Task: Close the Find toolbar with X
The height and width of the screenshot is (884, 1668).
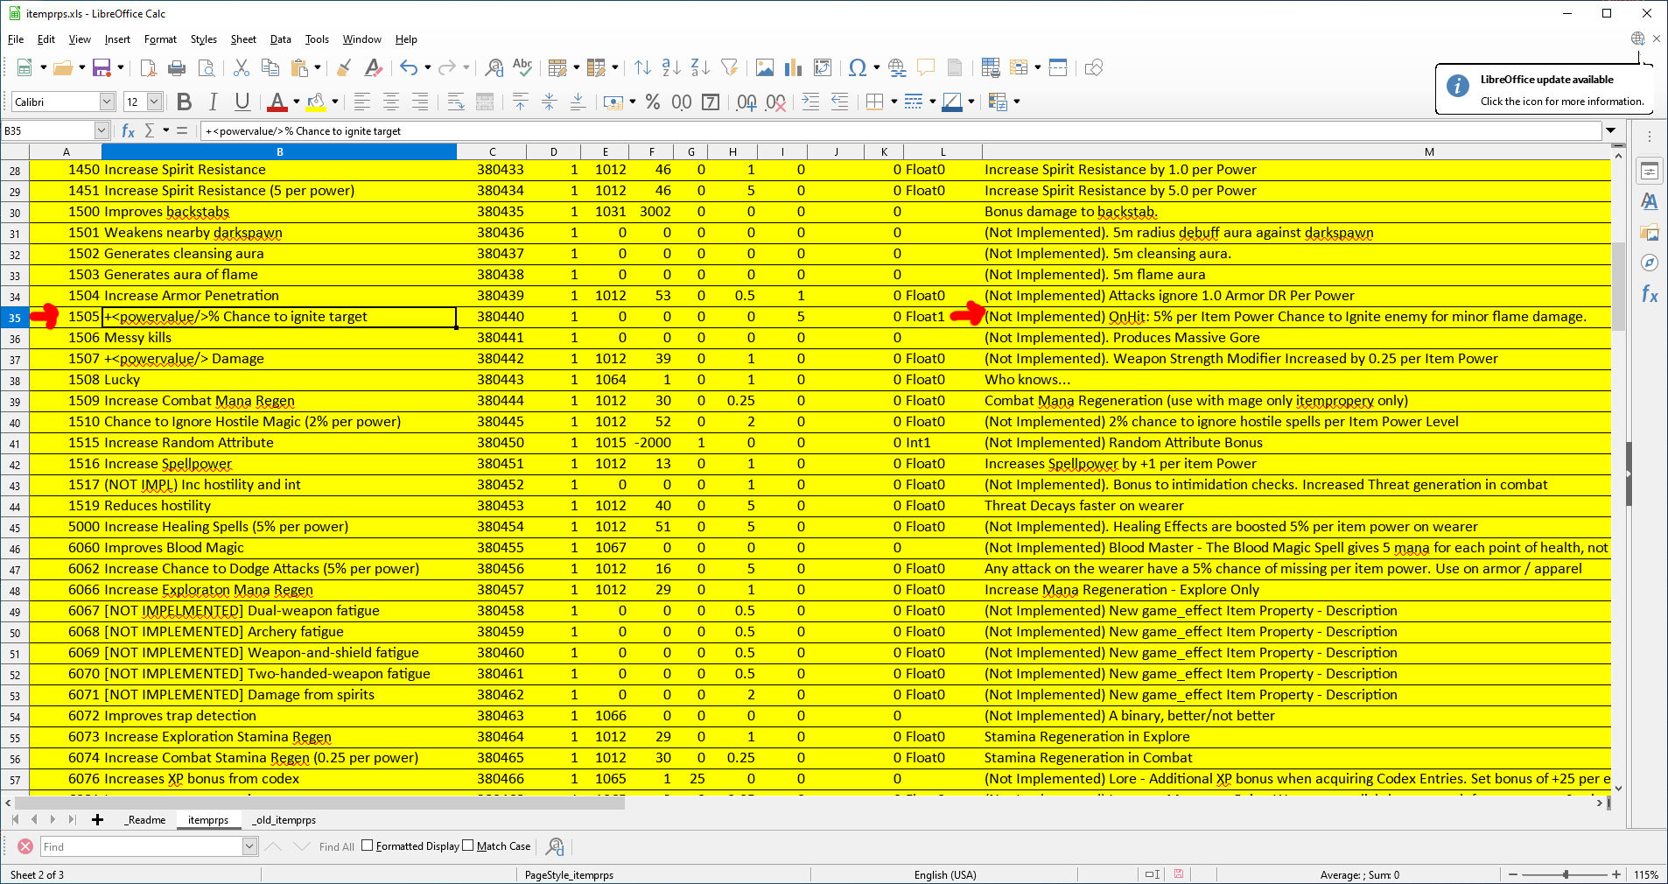Action: 25,846
